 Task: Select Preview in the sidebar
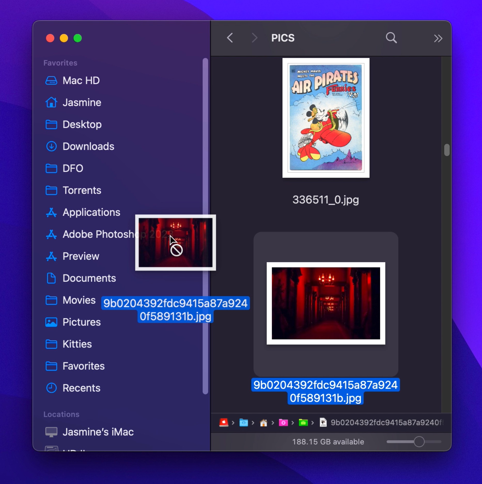72,256
